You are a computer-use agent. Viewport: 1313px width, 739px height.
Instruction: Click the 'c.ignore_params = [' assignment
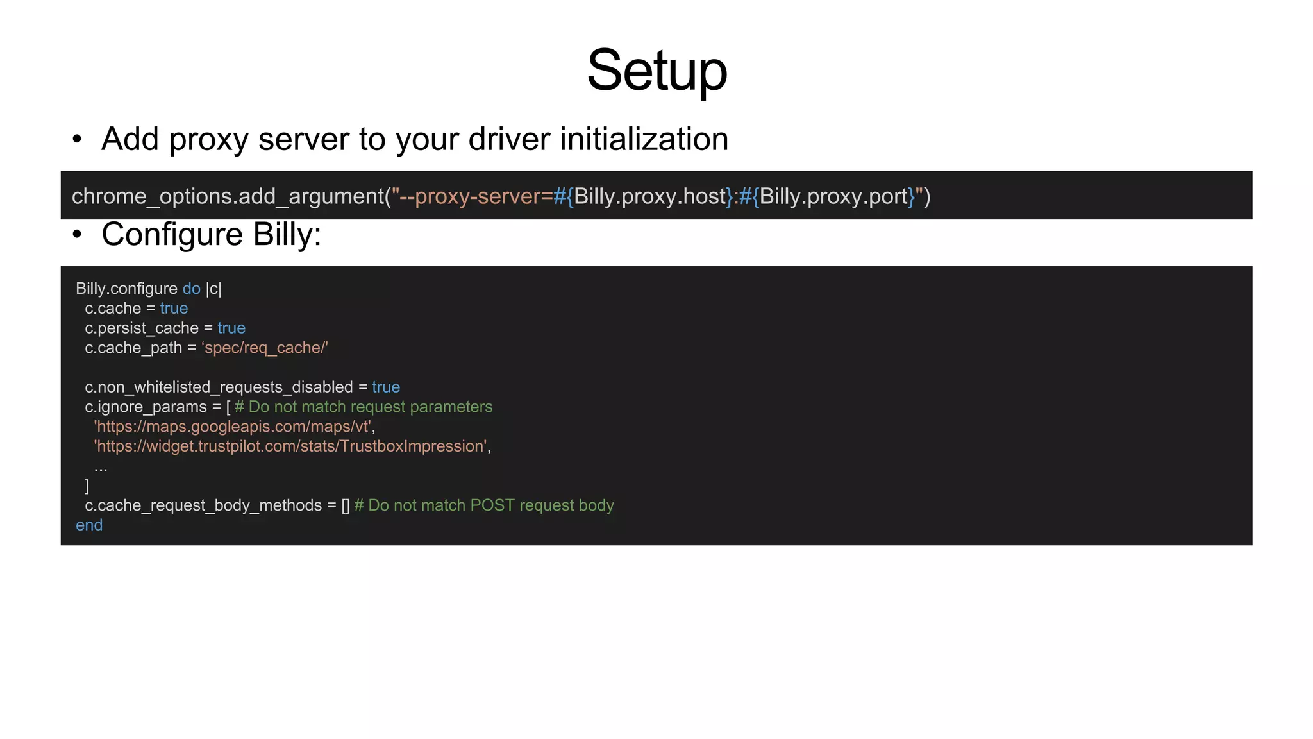pos(158,407)
